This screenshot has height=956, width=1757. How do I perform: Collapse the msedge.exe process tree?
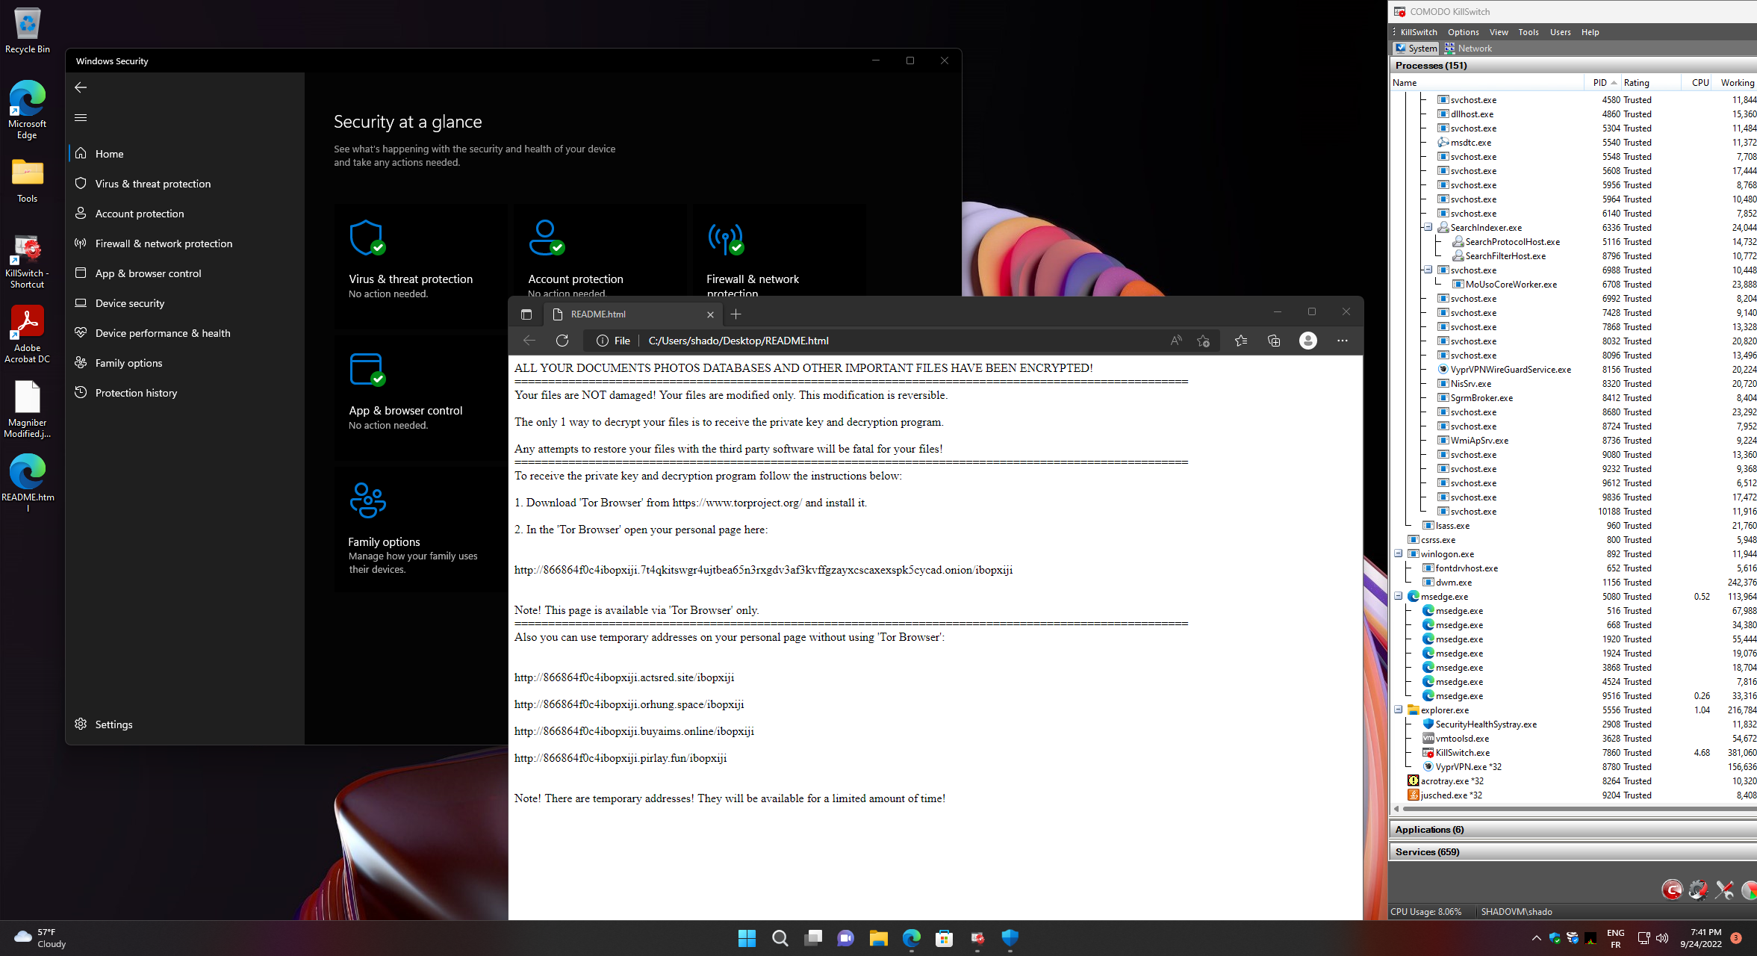(x=1398, y=596)
